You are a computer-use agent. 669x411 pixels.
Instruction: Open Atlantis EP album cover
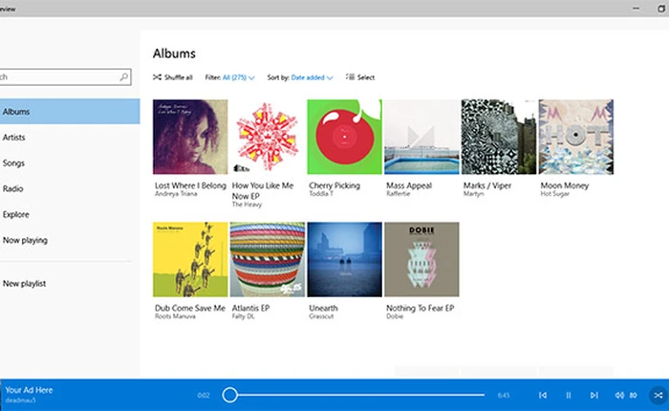click(268, 259)
